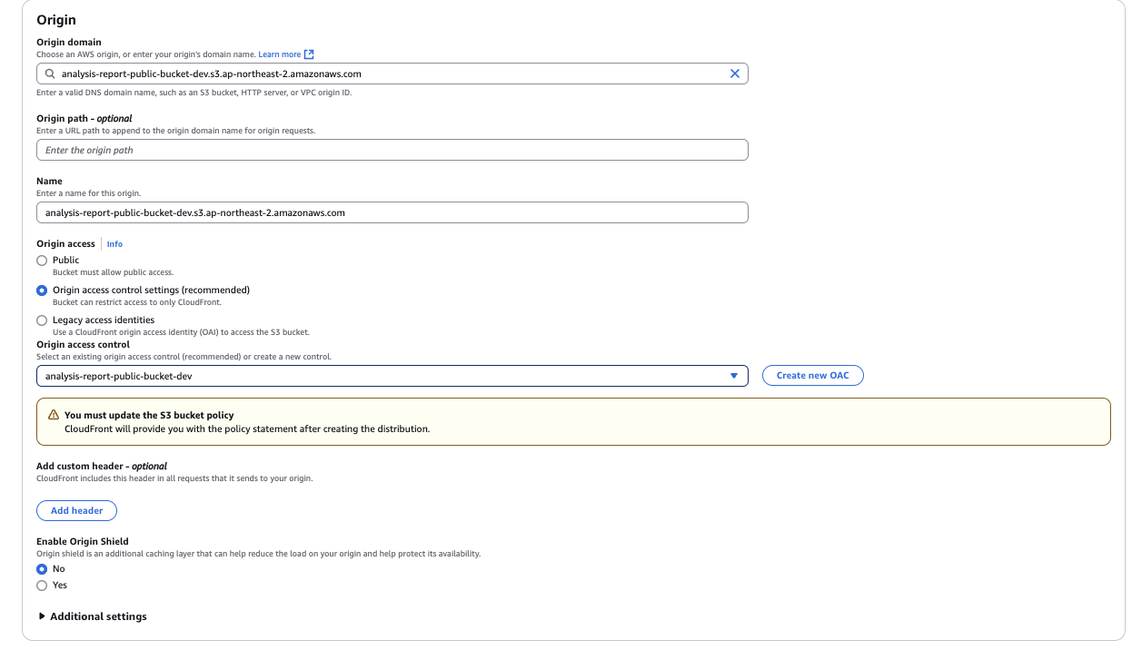Click into the Origin path input field

[x=392, y=150]
